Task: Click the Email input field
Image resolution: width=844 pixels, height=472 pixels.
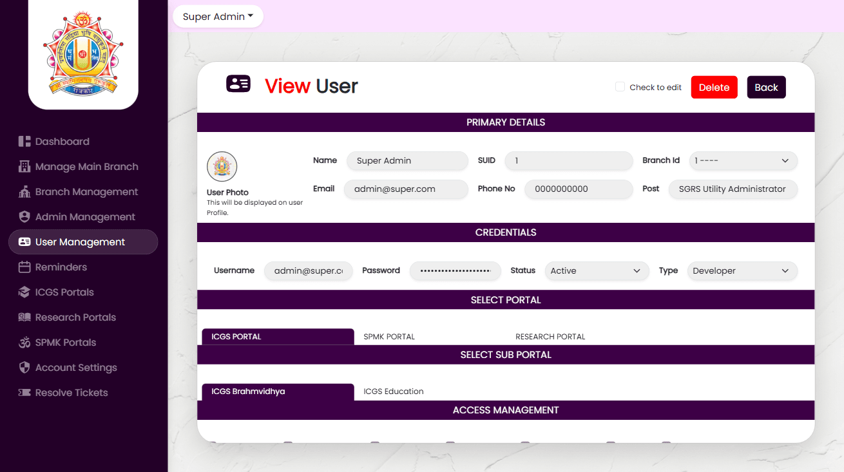Action: [x=406, y=189]
